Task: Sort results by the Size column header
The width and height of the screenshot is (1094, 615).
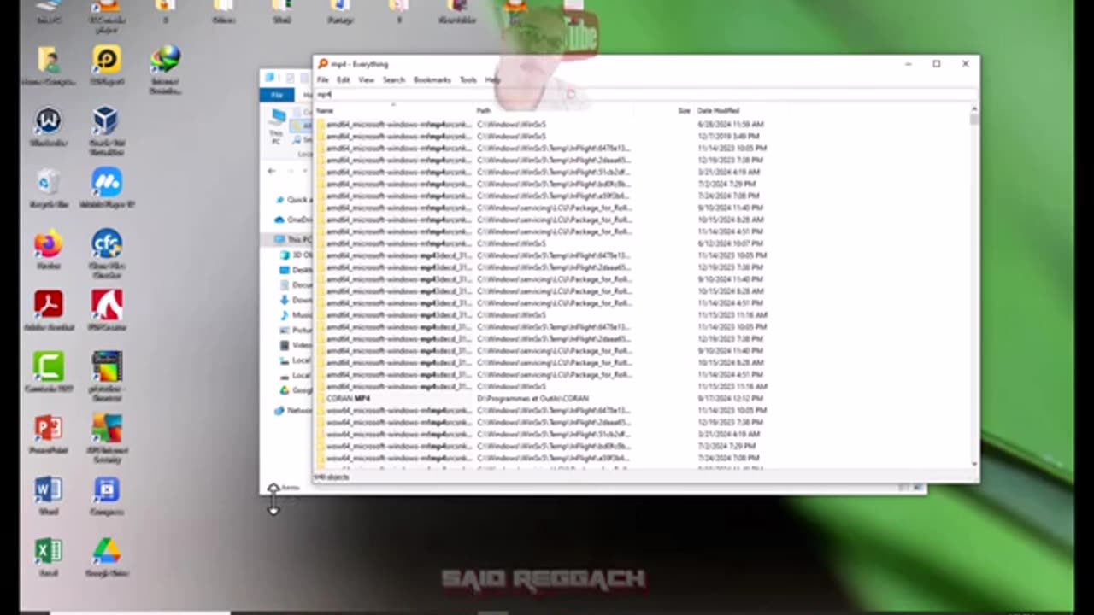Action: [684, 110]
